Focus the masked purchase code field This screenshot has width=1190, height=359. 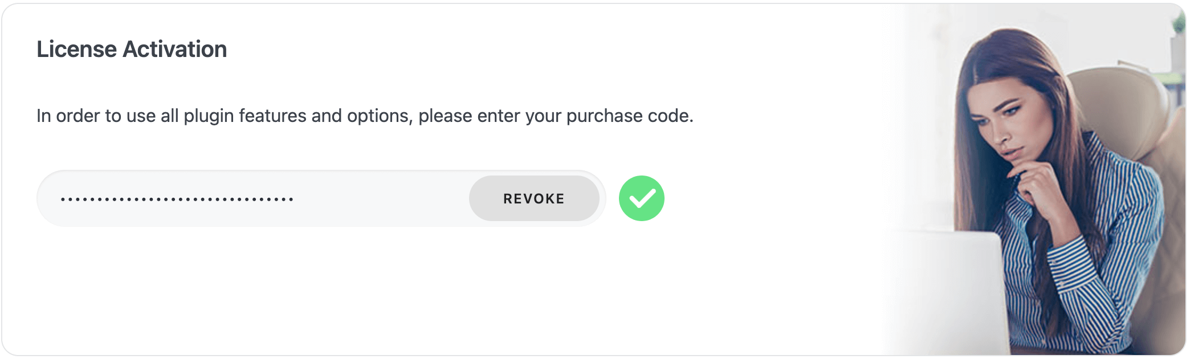pyautogui.click(x=251, y=198)
